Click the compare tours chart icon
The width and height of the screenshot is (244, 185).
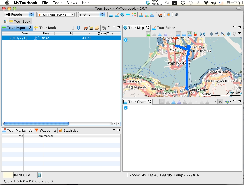tap(141, 15)
